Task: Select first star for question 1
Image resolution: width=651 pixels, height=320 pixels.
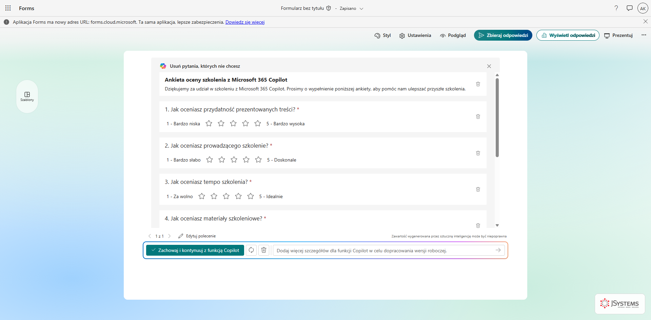Action: click(209, 123)
